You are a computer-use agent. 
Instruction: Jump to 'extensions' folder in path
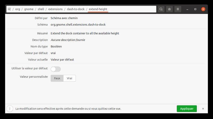(55, 9)
